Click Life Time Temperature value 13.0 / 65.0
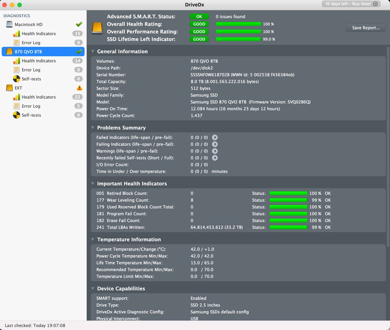The height and width of the screenshot is (330, 390). (202, 263)
